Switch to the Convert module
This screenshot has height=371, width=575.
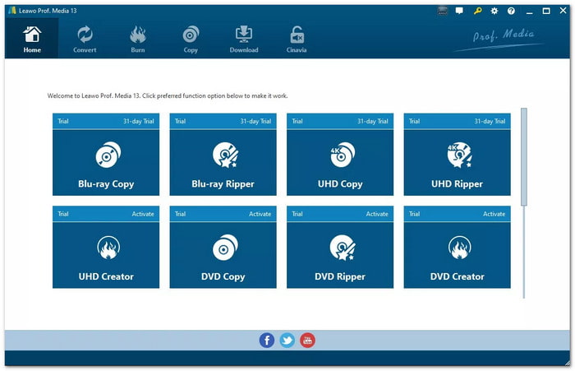pos(85,39)
